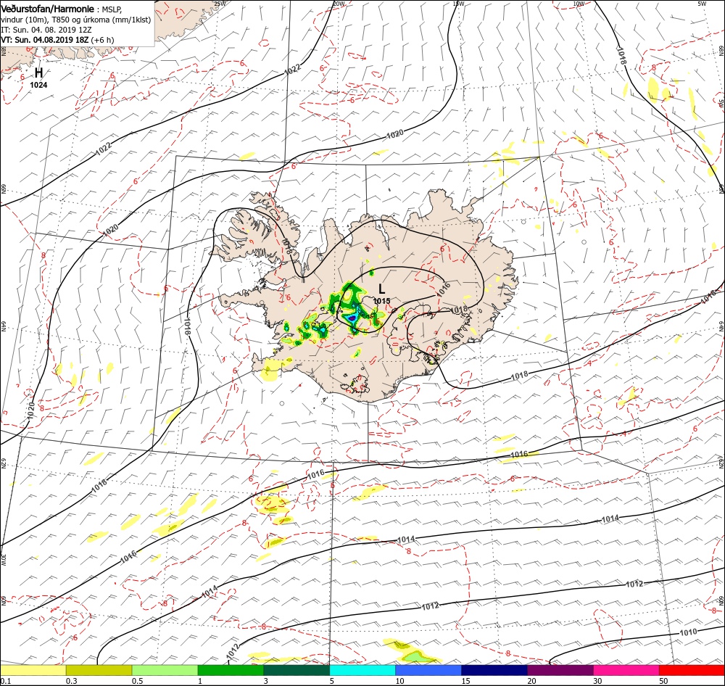Choose the green 1 mm legend swatch
Image resolution: width=725 pixels, height=686 pixels.
click(231, 670)
